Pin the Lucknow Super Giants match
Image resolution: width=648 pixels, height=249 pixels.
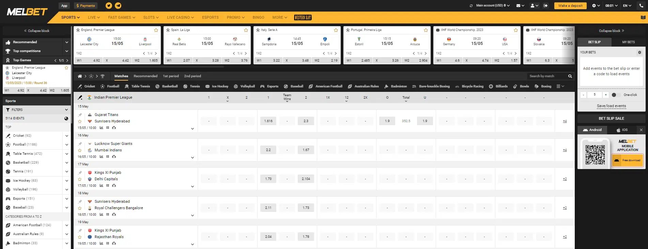80,144
